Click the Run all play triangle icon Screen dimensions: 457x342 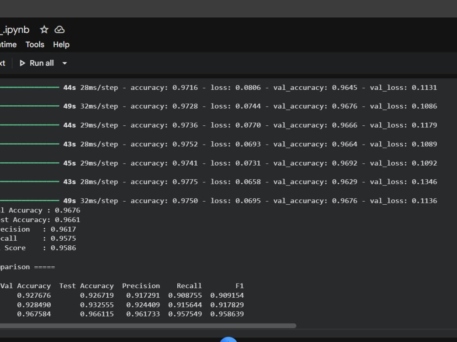22,63
